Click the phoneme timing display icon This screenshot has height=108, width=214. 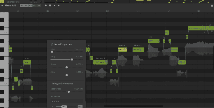(35, 5)
